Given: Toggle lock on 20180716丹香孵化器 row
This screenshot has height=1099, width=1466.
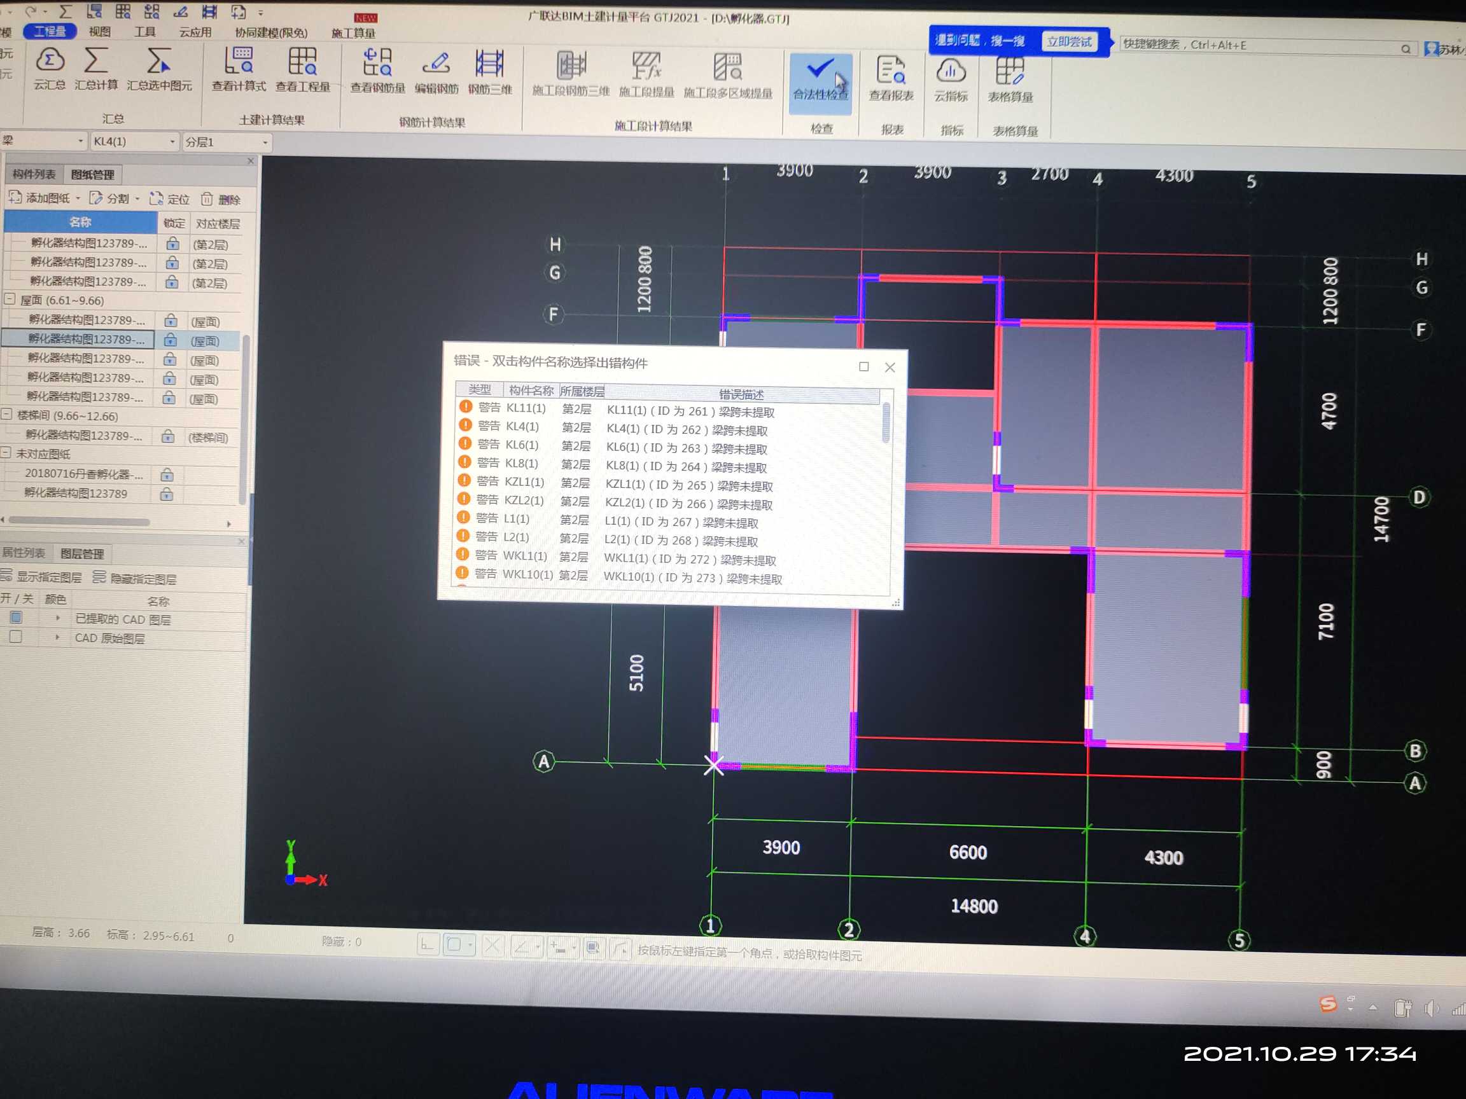Looking at the screenshot, I should 167,475.
